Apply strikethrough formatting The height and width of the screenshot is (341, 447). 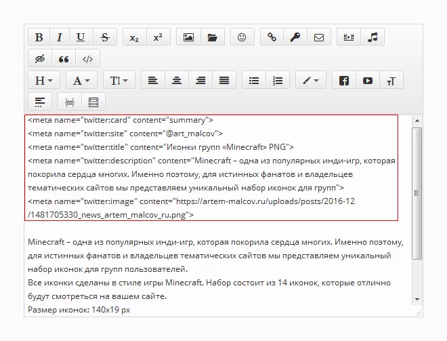(x=105, y=37)
